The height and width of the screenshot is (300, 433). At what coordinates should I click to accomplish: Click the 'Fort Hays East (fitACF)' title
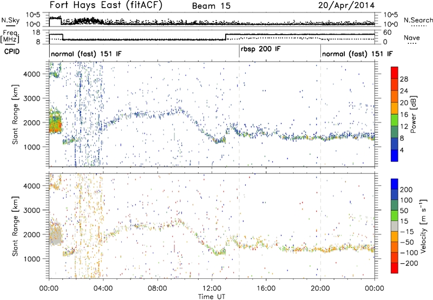click(x=106, y=5)
